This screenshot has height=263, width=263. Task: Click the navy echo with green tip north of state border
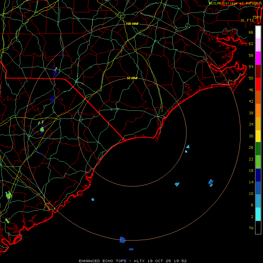(55, 71)
